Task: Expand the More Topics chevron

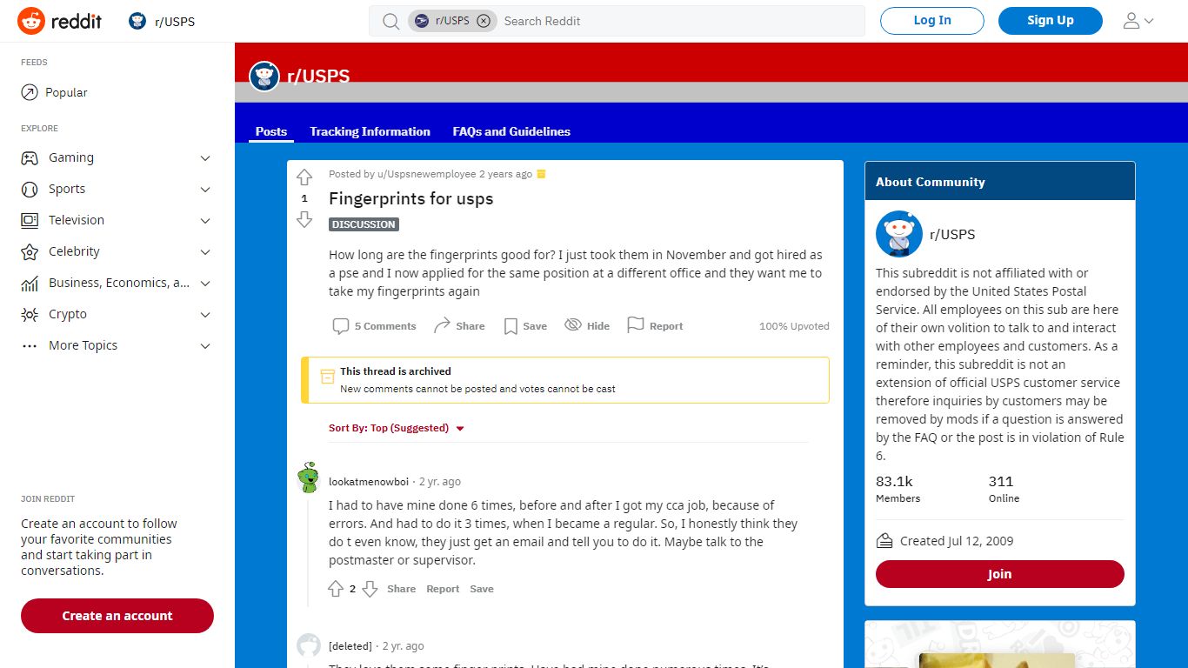Action: [205, 346]
